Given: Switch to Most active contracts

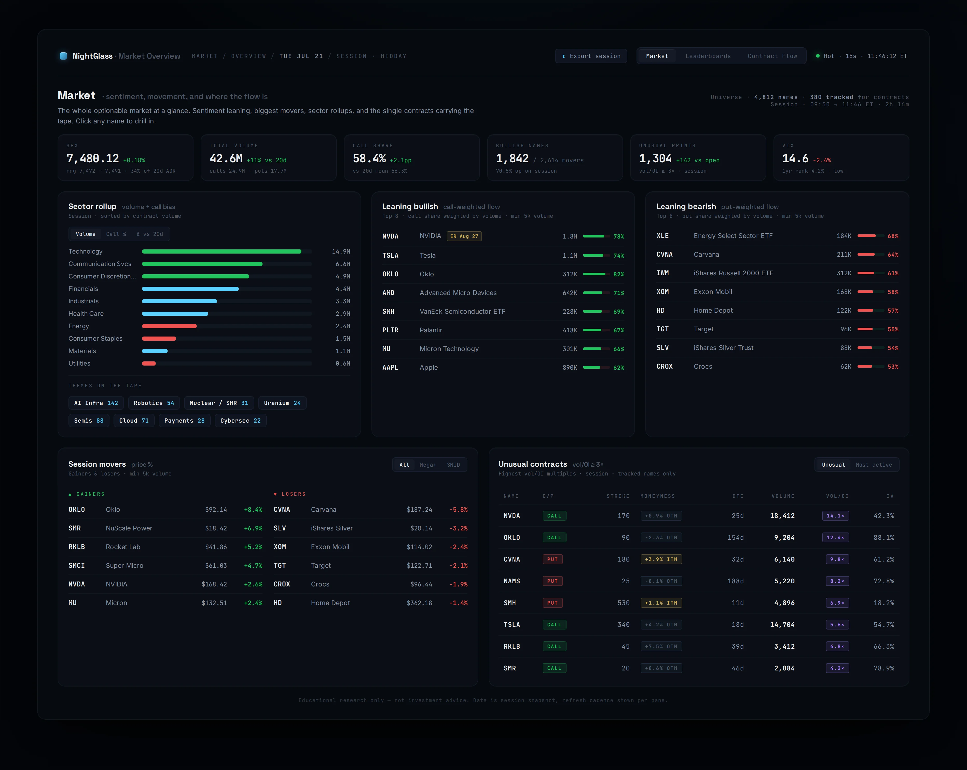Looking at the screenshot, I should [873, 465].
